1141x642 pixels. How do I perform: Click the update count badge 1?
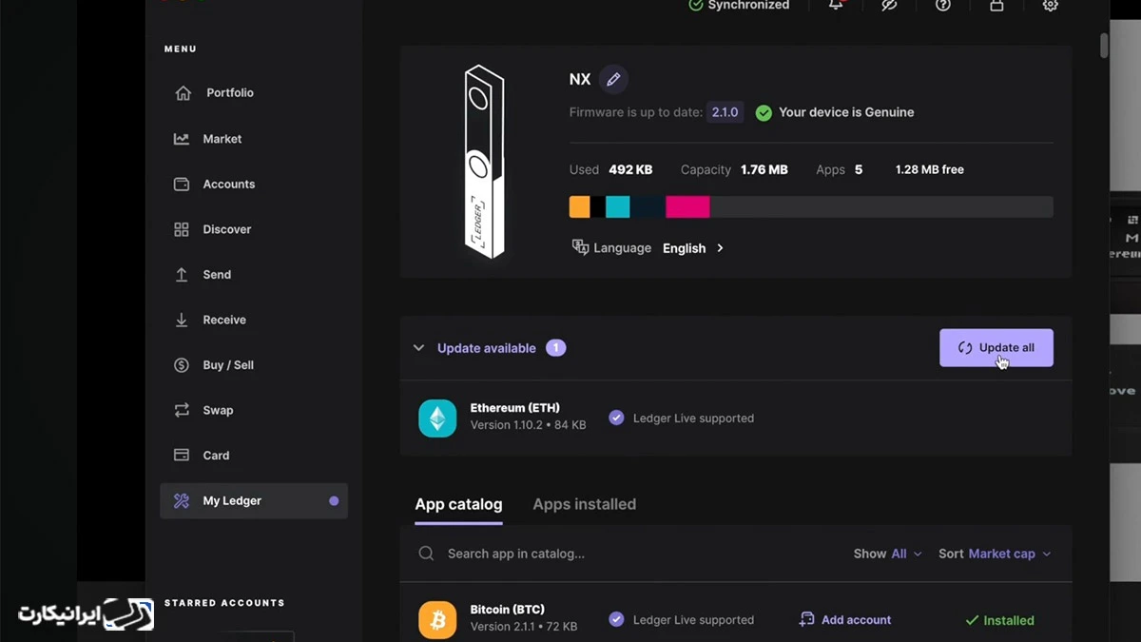556,348
